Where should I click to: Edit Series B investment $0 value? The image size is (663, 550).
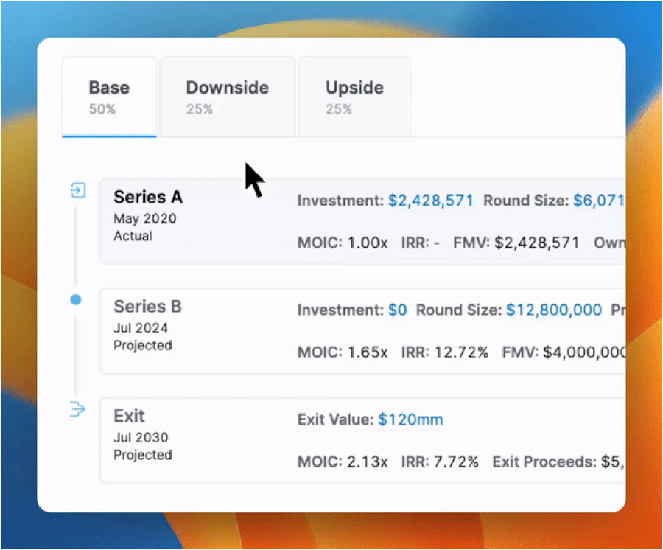click(x=398, y=310)
